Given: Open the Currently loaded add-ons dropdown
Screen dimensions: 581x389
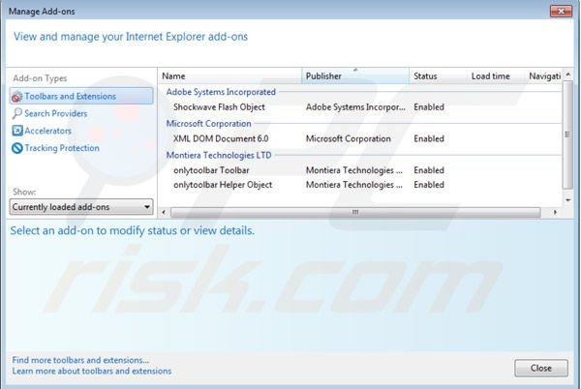Looking at the screenshot, I should 81,207.
